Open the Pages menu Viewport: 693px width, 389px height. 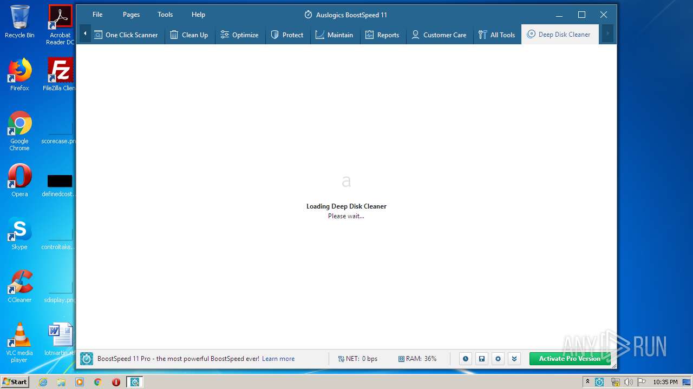tap(131, 15)
